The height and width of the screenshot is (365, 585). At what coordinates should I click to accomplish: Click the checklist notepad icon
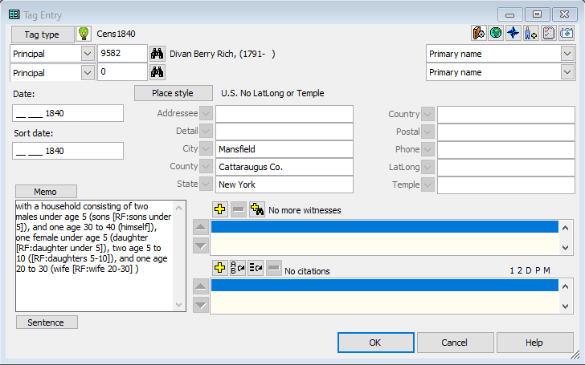click(550, 33)
